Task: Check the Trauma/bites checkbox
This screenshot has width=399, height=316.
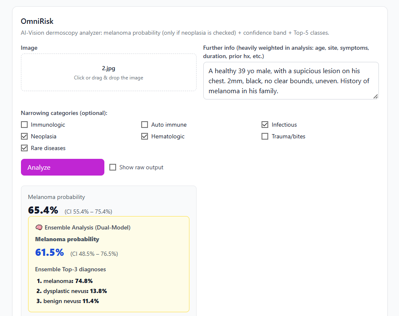Action: click(x=265, y=136)
